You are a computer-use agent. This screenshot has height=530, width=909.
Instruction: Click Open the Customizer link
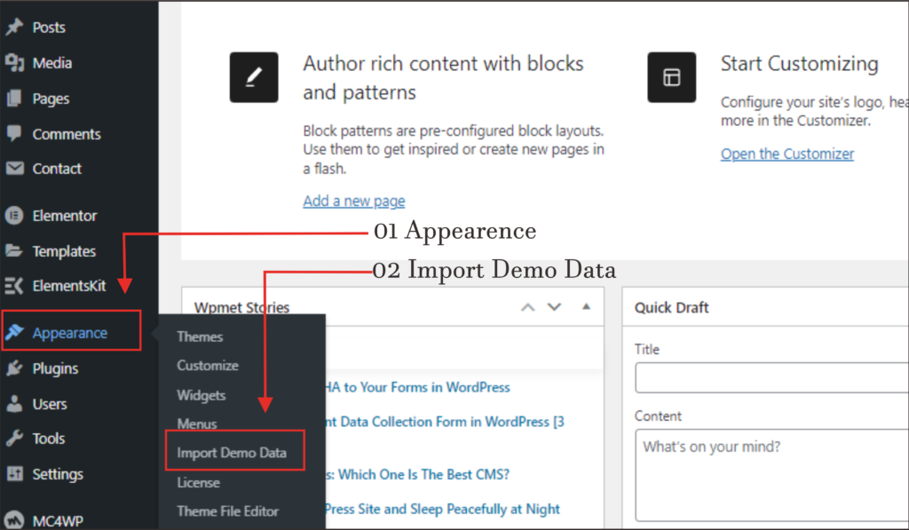787,154
